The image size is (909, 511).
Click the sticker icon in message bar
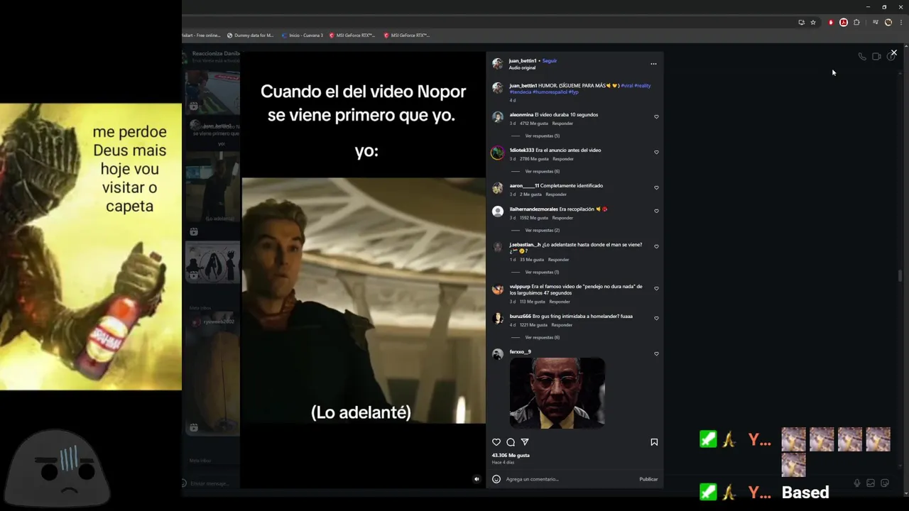885,483
